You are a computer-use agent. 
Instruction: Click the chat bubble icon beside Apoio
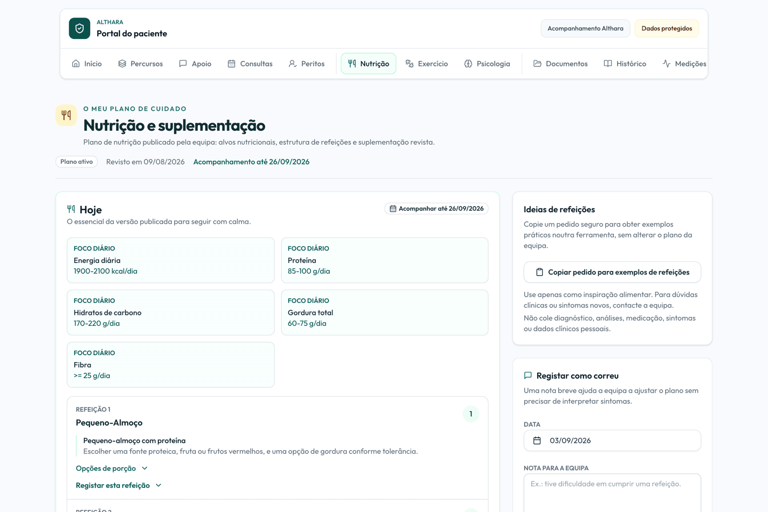[183, 63]
